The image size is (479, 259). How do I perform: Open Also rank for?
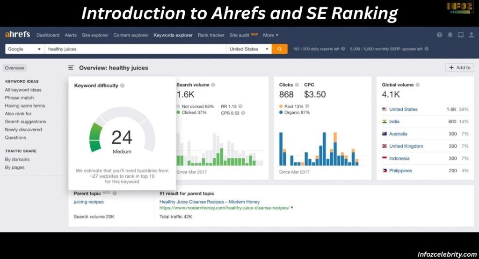18,114
